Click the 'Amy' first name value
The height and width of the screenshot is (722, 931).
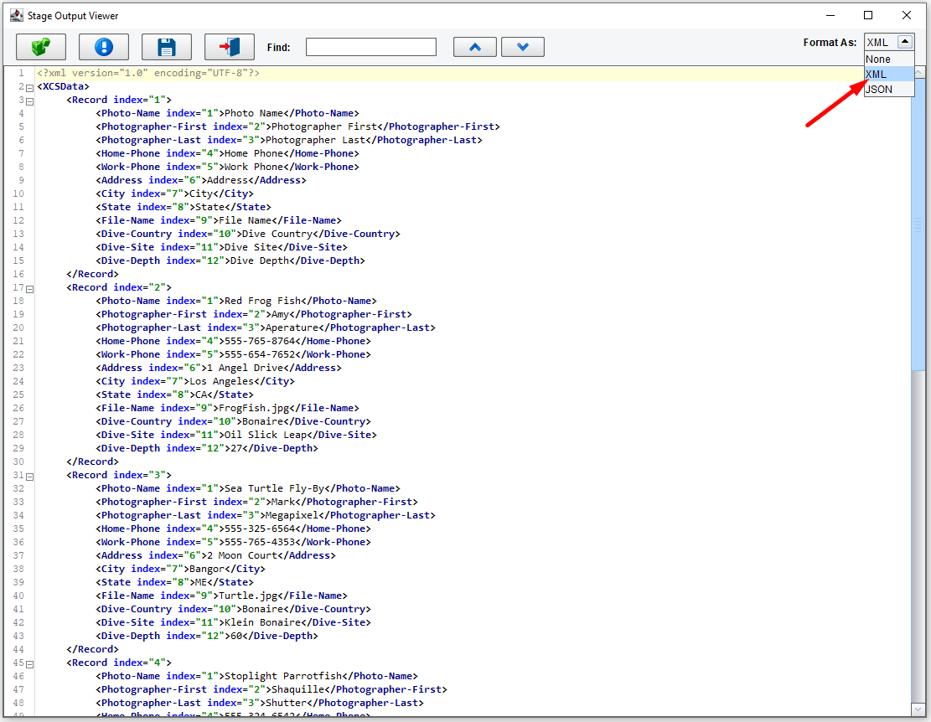coord(280,314)
